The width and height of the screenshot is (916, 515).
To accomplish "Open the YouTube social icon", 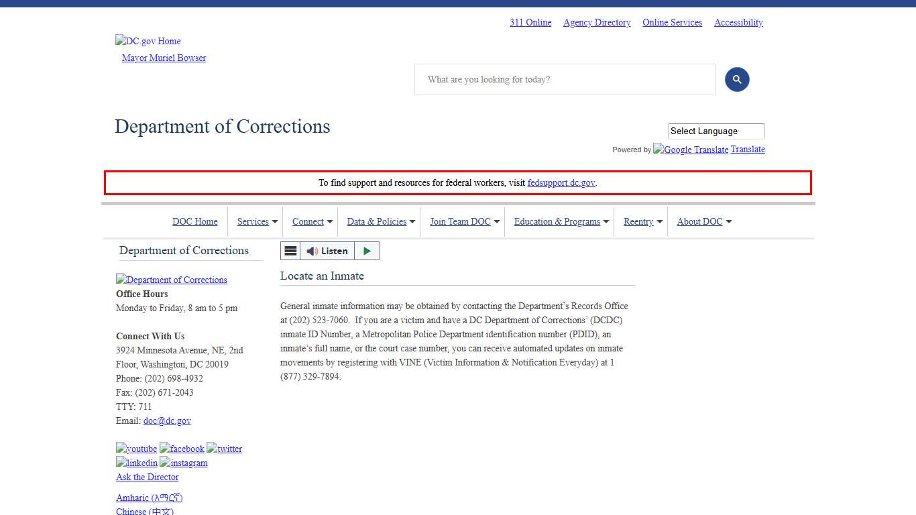I will [137, 449].
